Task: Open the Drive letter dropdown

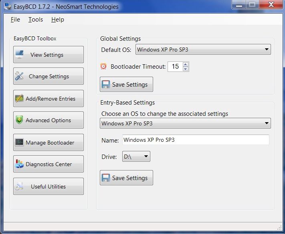Action: point(136,156)
